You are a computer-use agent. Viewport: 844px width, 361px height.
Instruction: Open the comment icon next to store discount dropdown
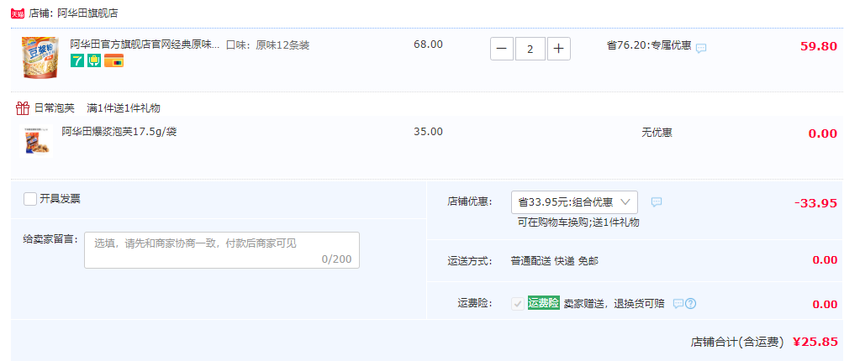pos(657,202)
